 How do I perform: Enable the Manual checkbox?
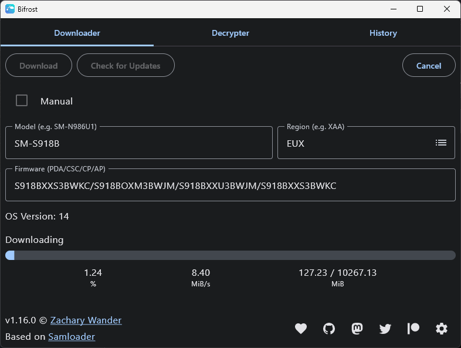coord(22,100)
